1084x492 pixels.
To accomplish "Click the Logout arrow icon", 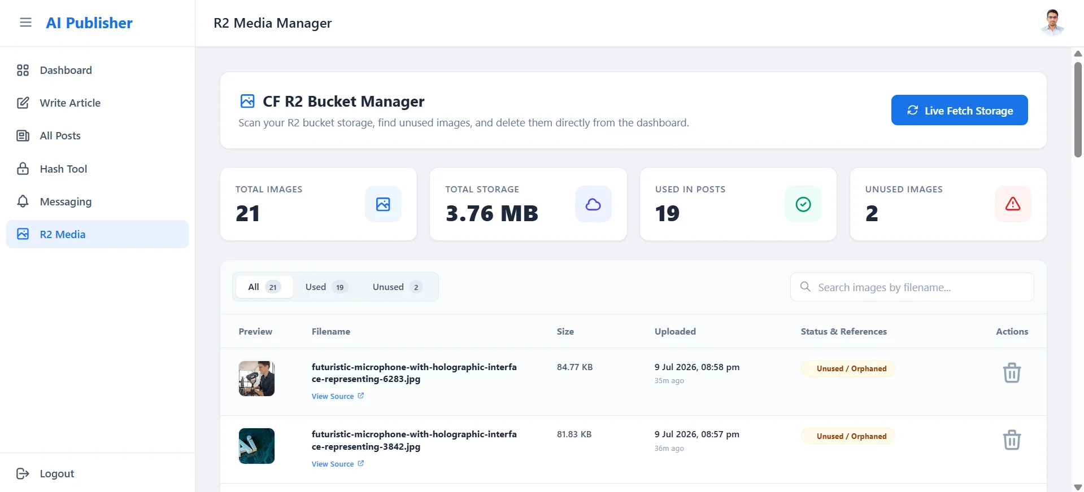I will pyautogui.click(x=23, y=473).
